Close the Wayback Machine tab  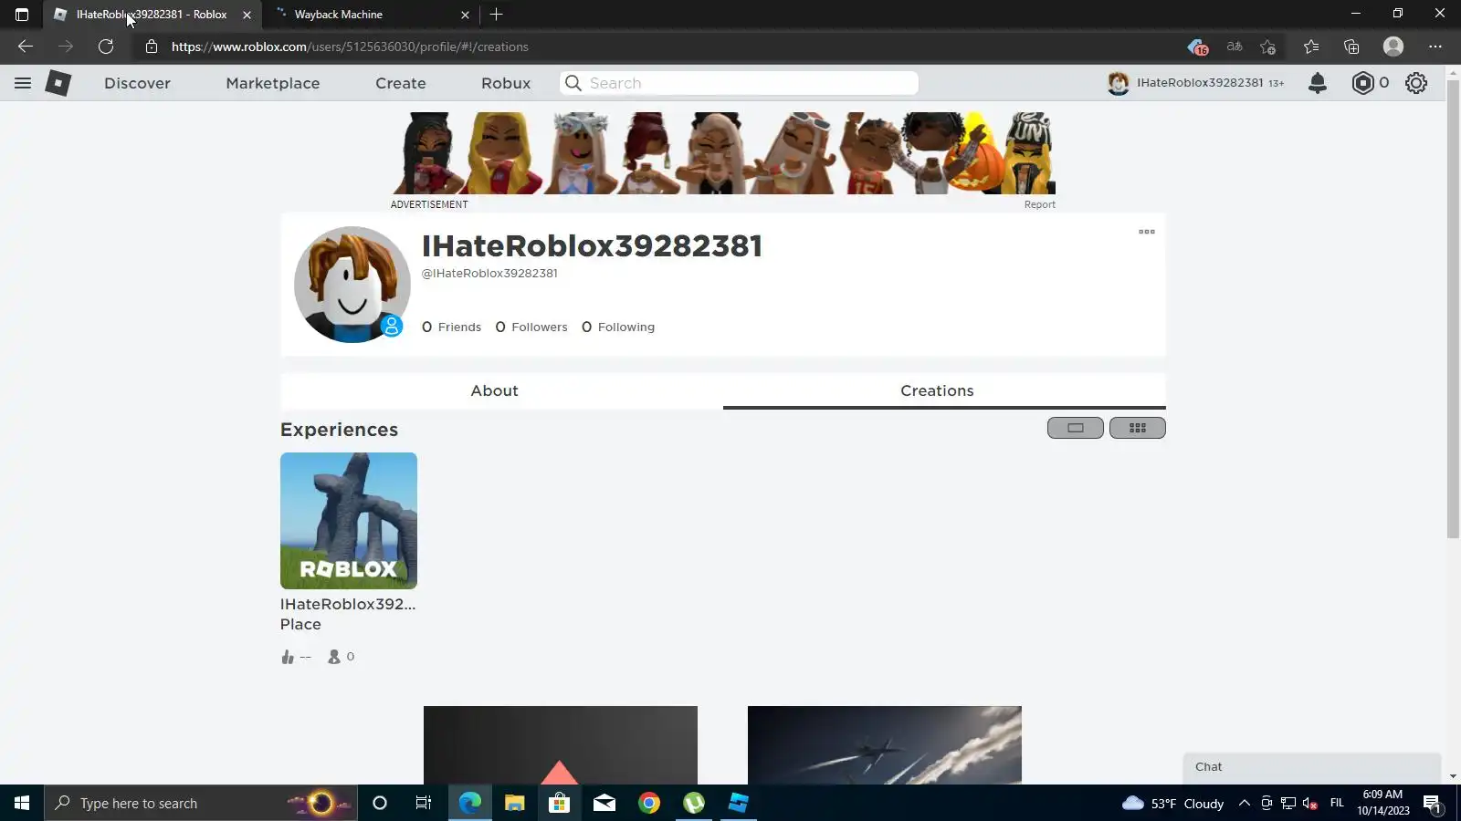[465, 15]
